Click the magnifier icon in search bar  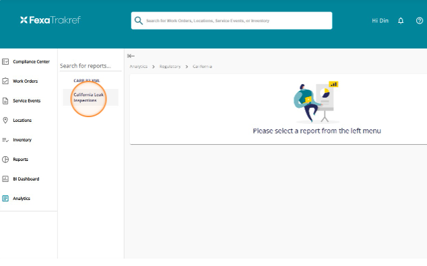139,21
